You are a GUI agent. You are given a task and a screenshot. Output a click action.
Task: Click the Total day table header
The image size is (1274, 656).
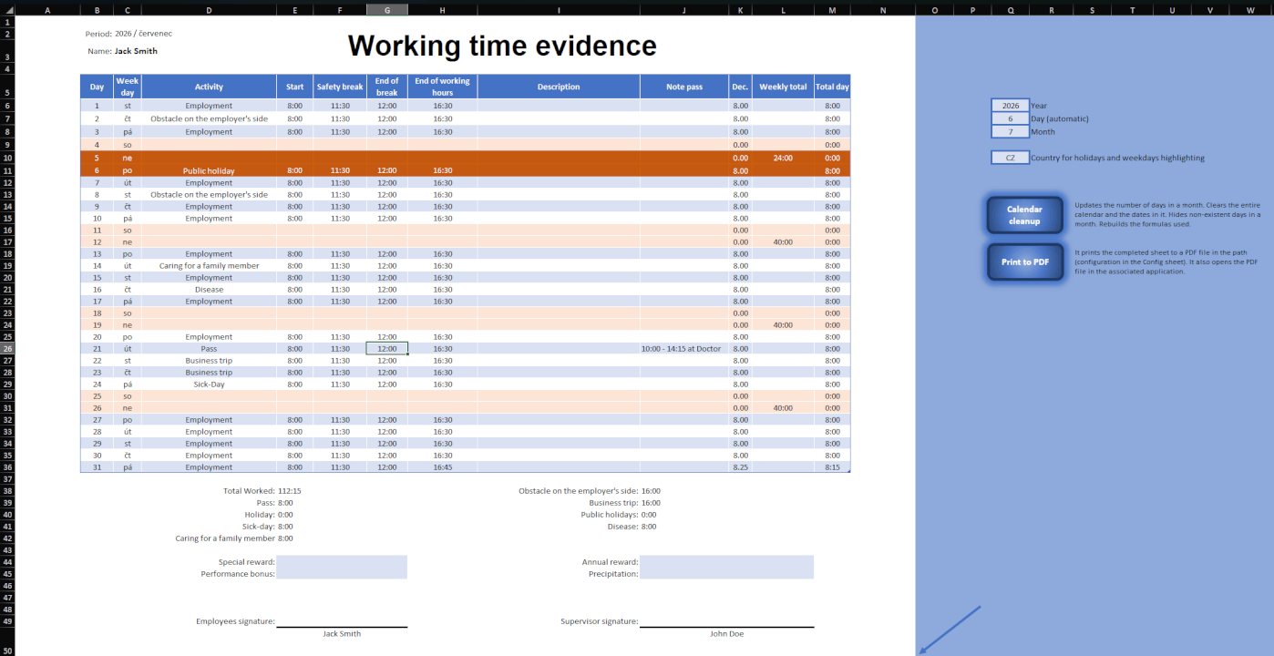[x=832, y=87]
